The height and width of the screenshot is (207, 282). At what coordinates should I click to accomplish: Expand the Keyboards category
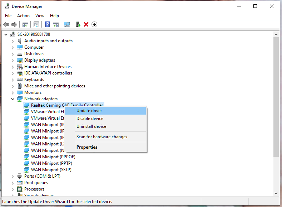[x=13, y=80]
